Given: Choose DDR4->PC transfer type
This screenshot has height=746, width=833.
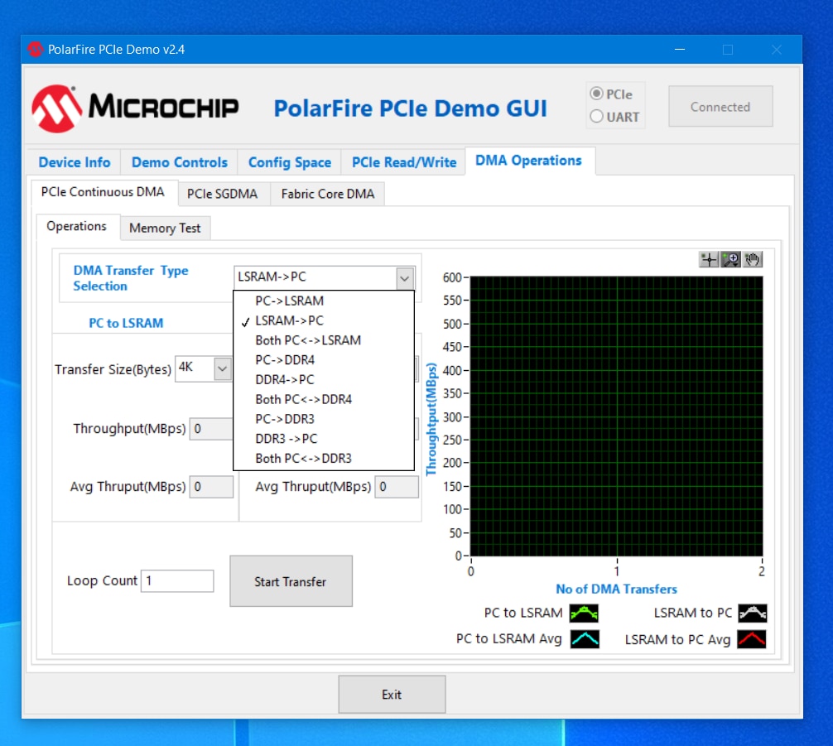Looking at the screenshot, I should 324,379.
